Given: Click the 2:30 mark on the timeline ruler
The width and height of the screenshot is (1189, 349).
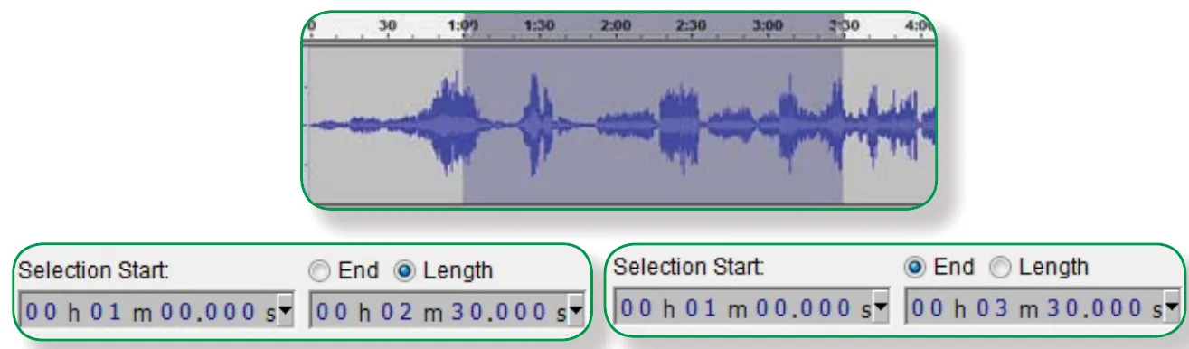Looking at the screenshot, I should pyautogui.click(x=692, y=25).
